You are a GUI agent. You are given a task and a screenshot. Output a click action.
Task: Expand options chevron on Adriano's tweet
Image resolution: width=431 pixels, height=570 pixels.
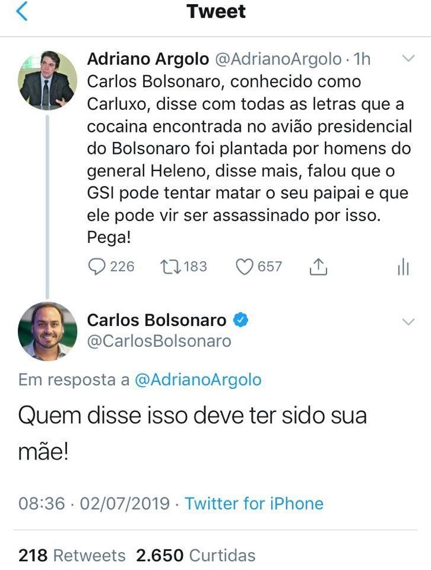pyautogui.click(x=408, y=58)
